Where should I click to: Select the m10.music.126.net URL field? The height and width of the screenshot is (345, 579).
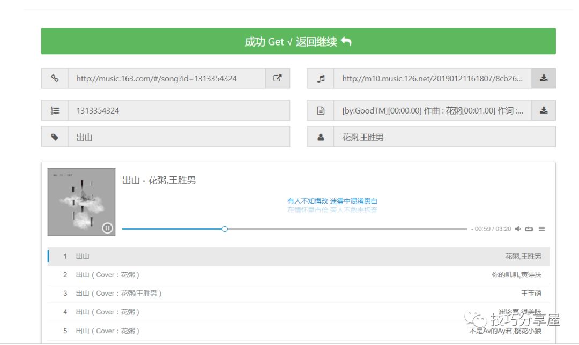click(433, 78)
